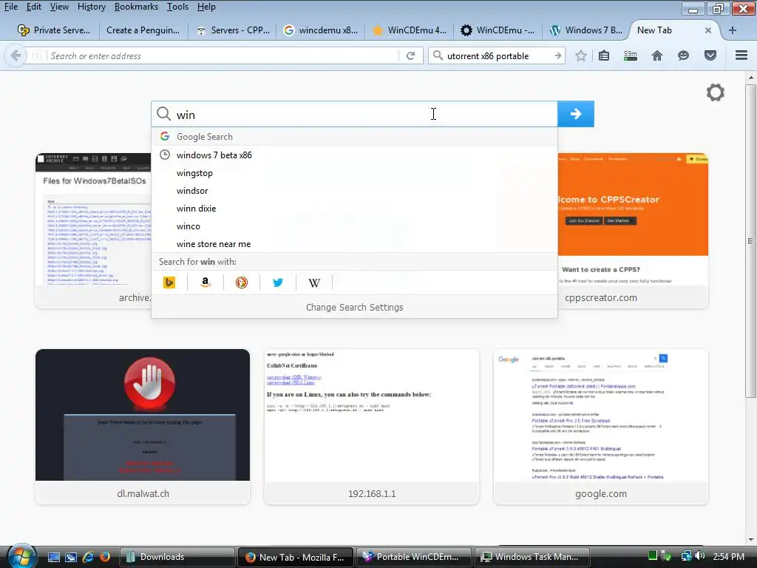The image size is (757, 568).
Task: Search win with Twitter icon
Action: pos(278,283)
